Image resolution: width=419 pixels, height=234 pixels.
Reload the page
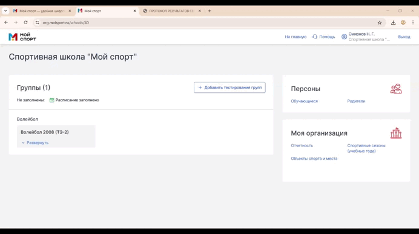(x=25, y=23)
